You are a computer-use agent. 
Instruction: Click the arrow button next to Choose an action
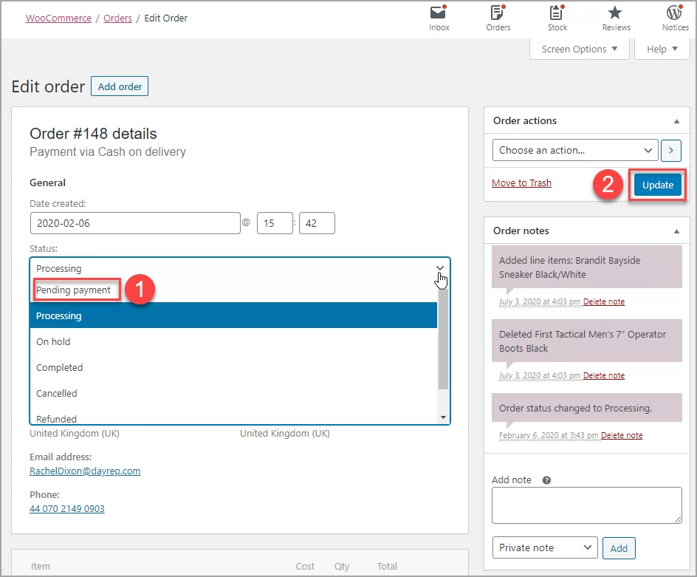[x=670, y=150]
